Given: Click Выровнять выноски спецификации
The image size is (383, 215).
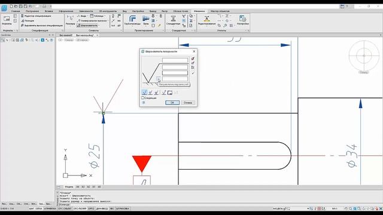Looking at the screenshot, I should (x=42, y=25).
